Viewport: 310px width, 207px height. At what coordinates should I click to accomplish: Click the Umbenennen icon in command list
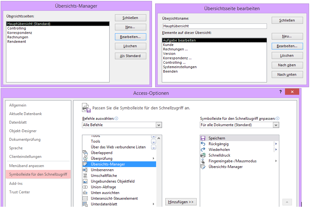click(x=85, y=170)
